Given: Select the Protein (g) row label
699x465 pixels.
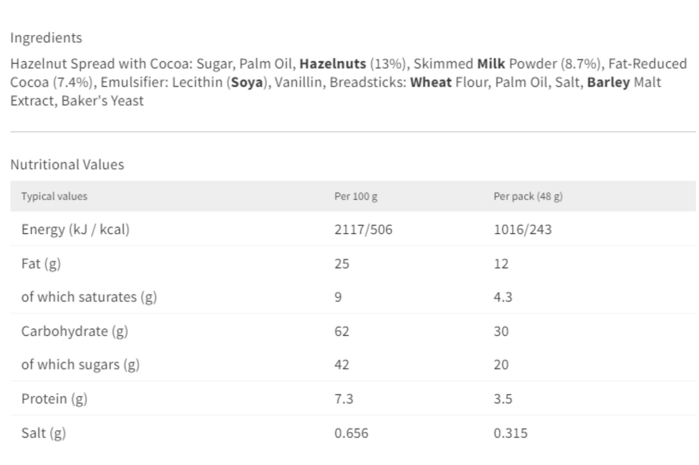Looking at the screenshot, I should tap(54, 399).
